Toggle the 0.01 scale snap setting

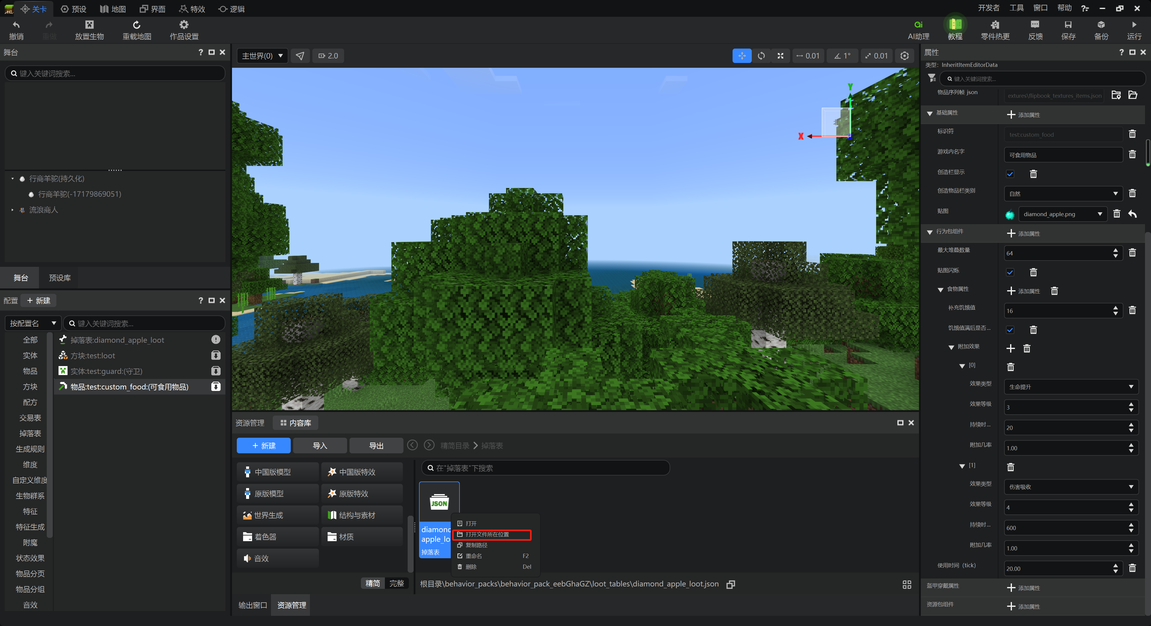[876, 56]
